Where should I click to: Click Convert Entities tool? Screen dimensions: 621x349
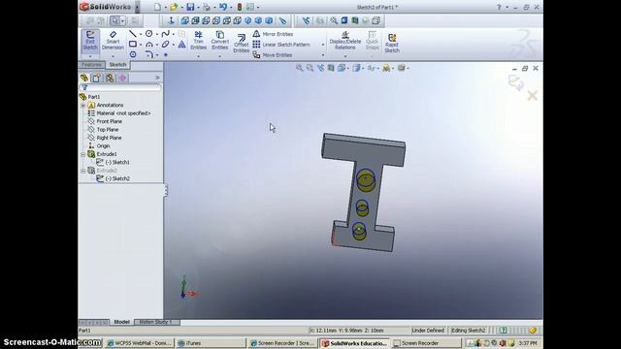click(220, 41)
